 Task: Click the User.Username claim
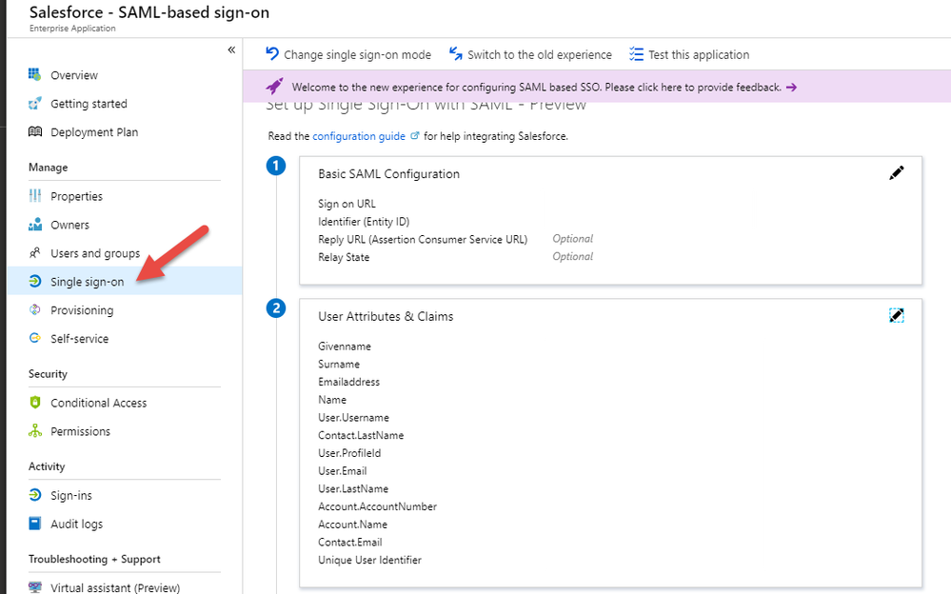(353, 418)
